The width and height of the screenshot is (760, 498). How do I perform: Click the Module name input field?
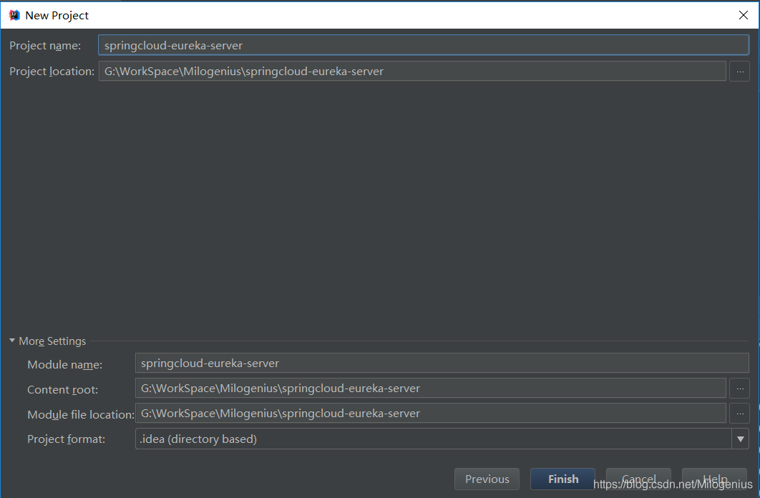[442, 363]
